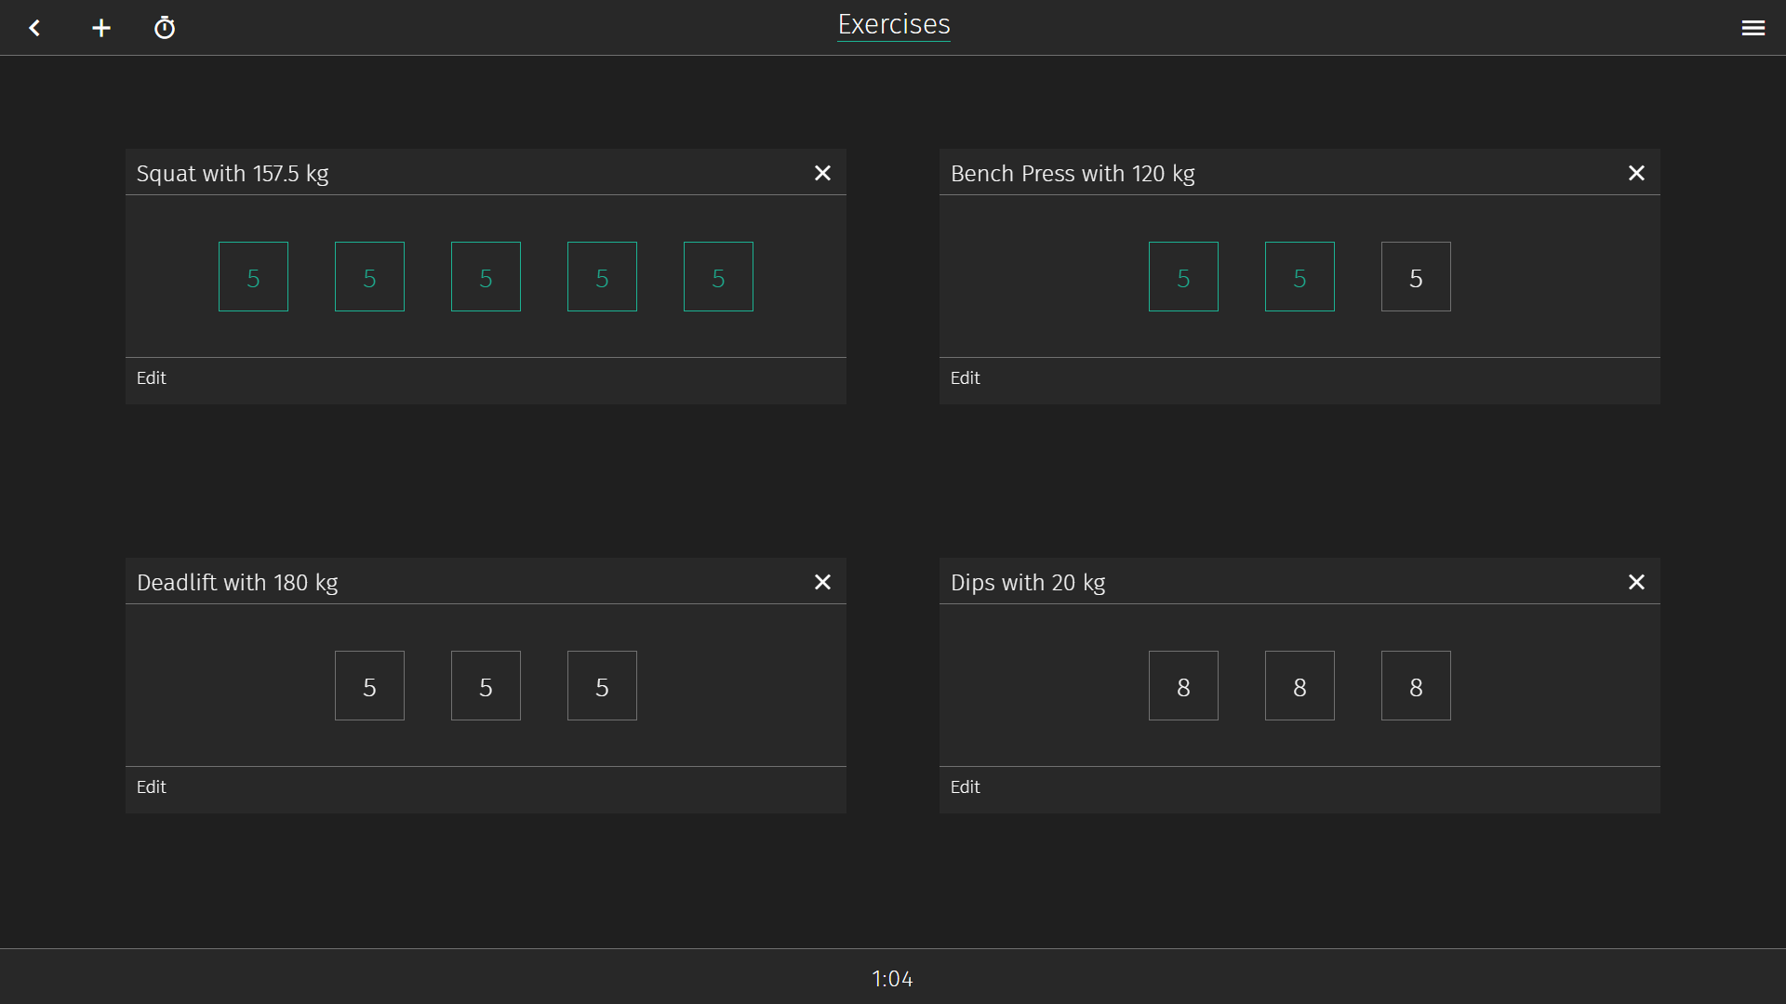
Task: Toggle the second Dips set box
Action: coord(1300,686)
